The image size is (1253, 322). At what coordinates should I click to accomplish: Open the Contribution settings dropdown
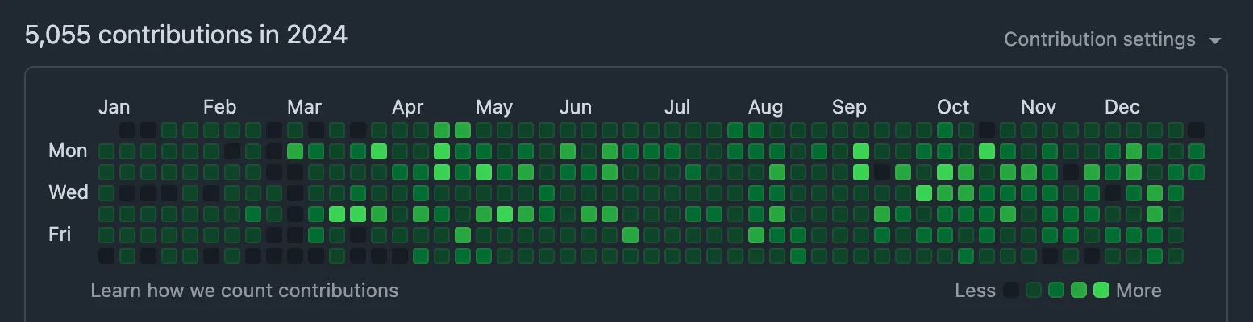[1113, 39]
